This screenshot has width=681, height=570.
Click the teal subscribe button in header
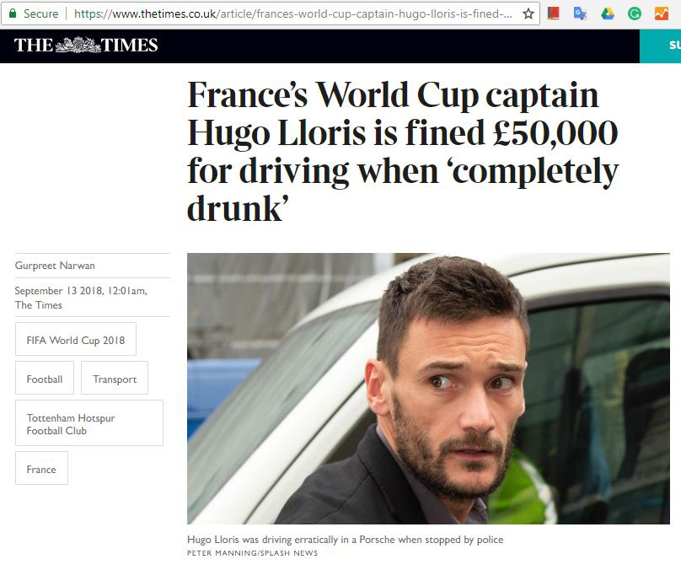point(662,46)
